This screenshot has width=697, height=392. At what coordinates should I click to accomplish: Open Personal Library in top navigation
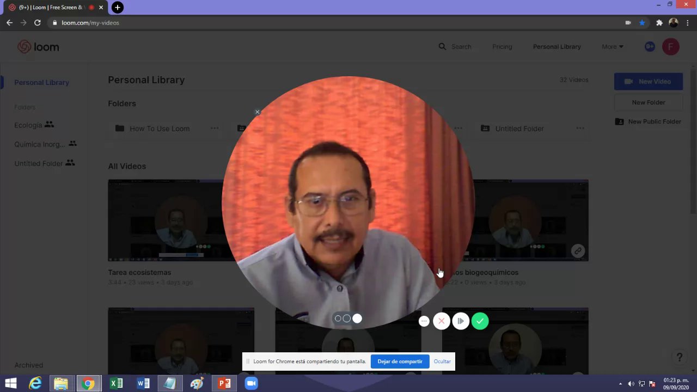click(557, 47)
